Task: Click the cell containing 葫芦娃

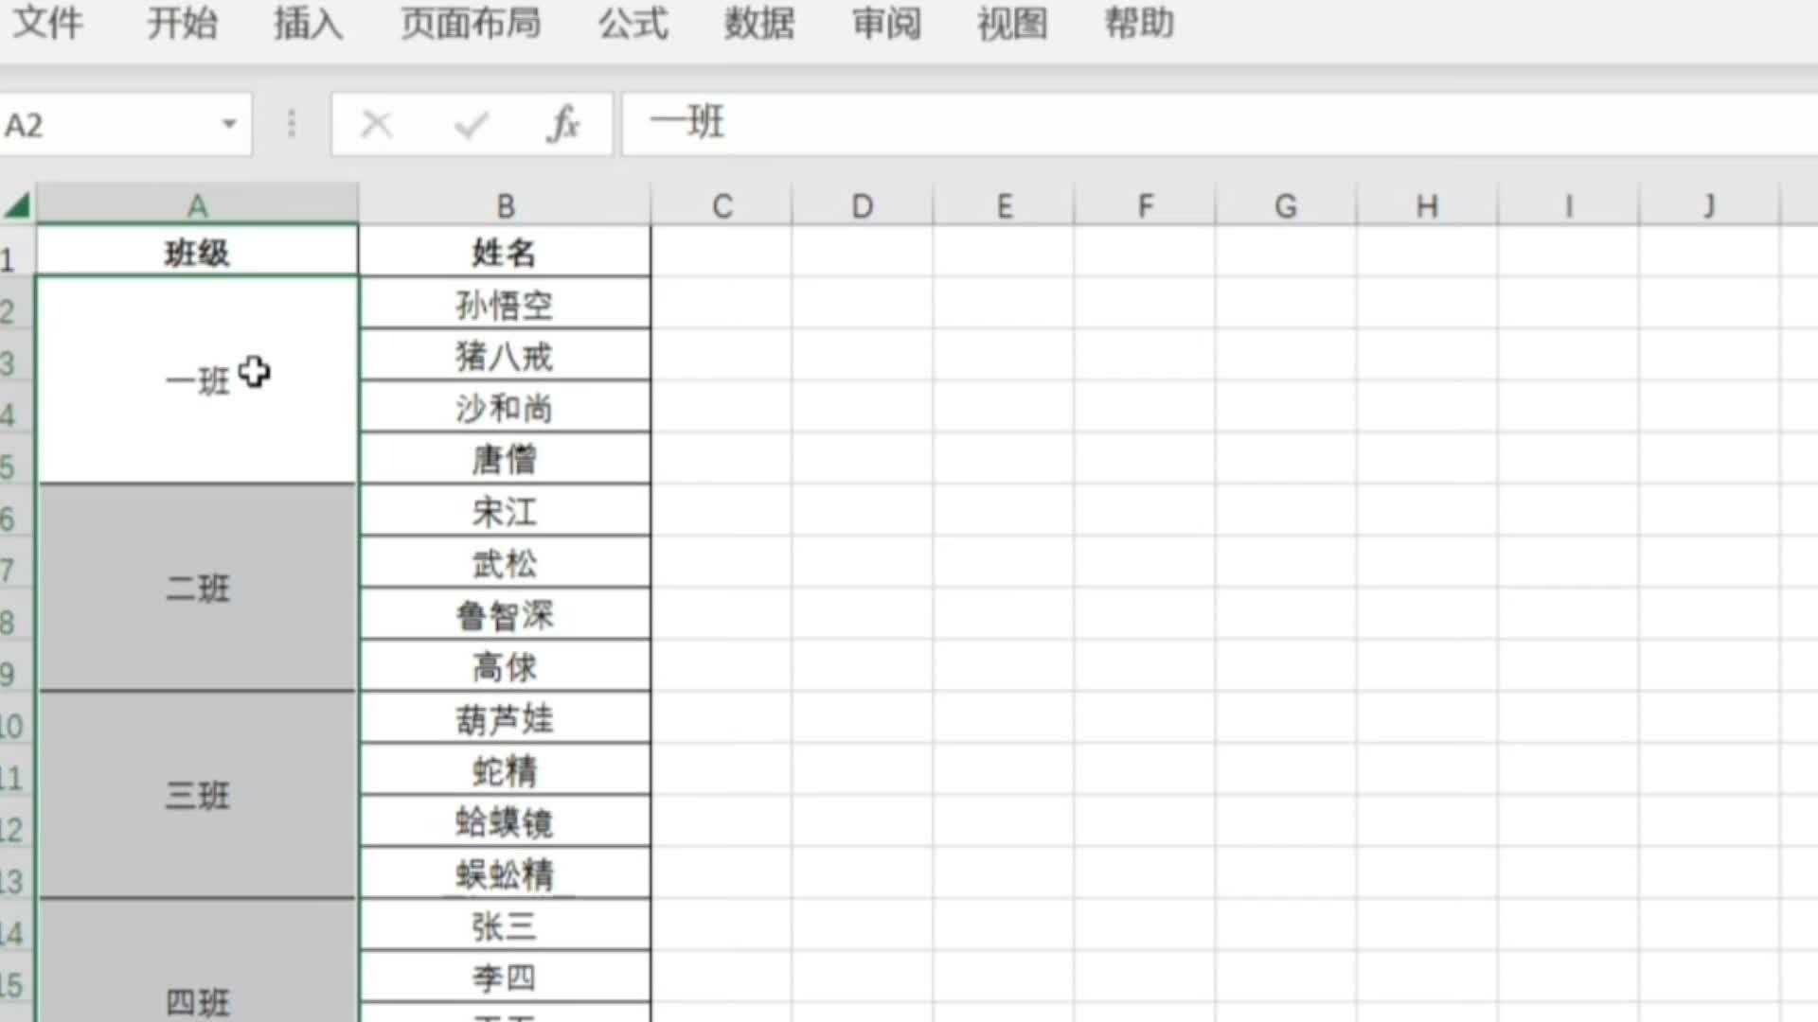Action: [x=505, y=718]
